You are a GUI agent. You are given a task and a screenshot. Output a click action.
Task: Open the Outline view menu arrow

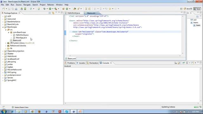[x=200, y=16]
